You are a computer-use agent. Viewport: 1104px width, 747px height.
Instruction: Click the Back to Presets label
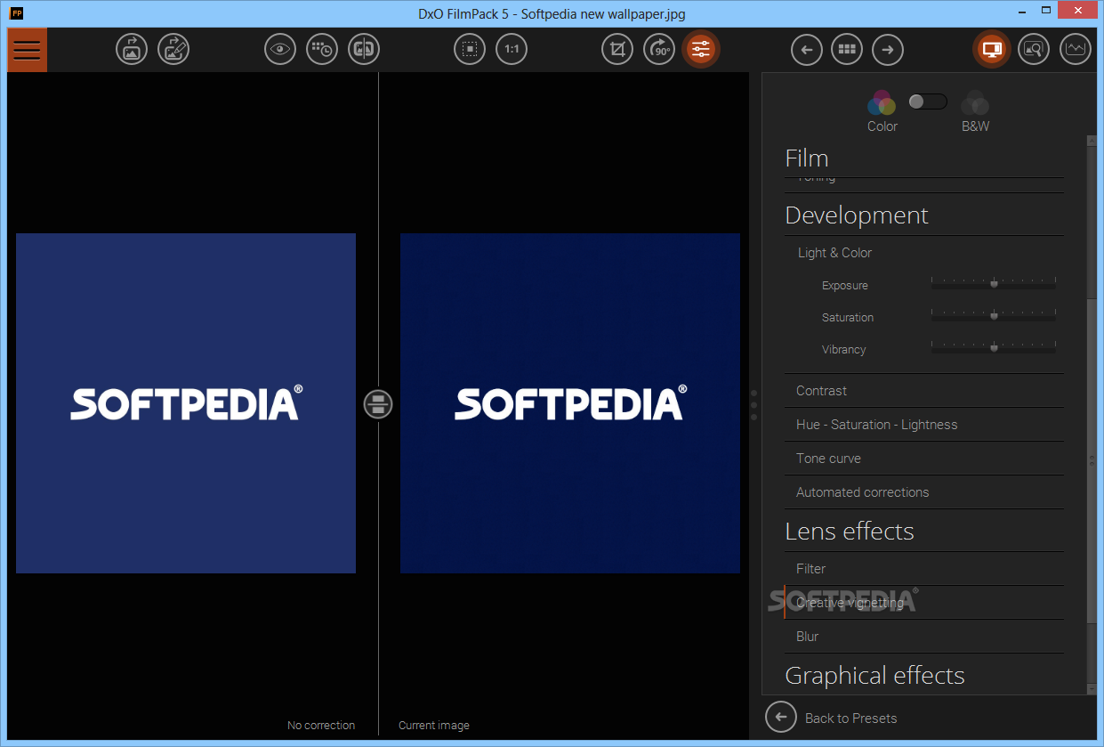click(x=850, y=719)
